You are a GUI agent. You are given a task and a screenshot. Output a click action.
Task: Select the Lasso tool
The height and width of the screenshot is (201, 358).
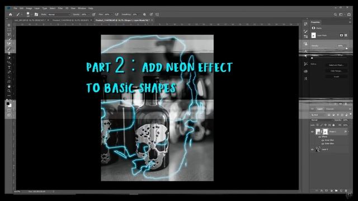pyautogui.click(x=9, y=35)
